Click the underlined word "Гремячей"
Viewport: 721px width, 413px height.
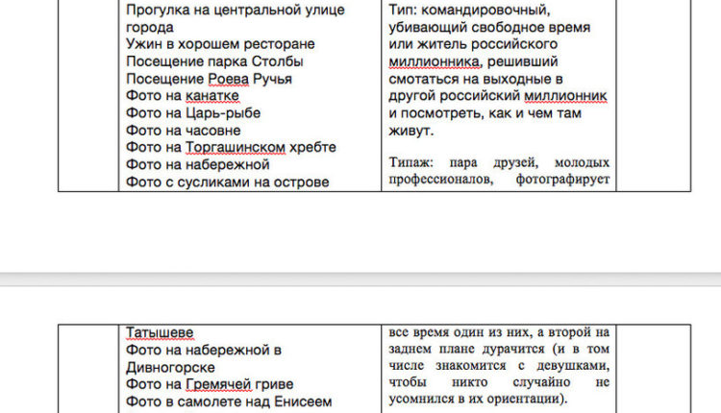tap(216, 385)
